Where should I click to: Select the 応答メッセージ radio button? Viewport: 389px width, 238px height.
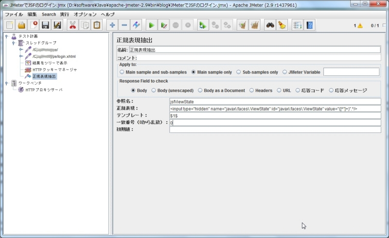click(331, 91)
